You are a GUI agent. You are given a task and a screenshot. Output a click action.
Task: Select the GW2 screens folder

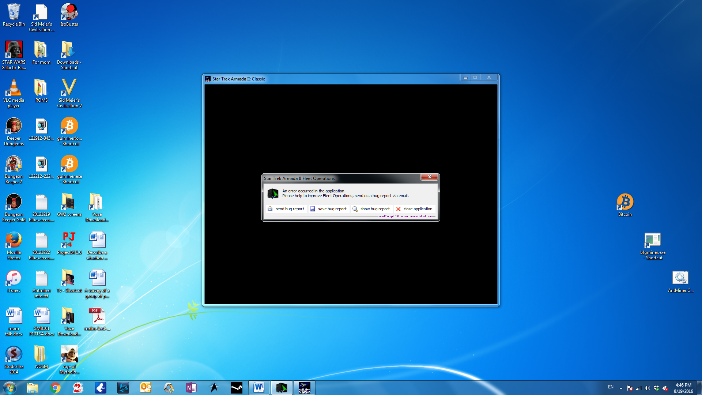coord(69,205)
